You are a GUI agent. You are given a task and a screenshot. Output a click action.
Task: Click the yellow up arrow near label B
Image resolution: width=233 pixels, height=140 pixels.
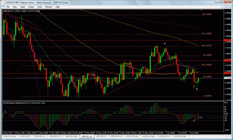(x=194, y=87)
